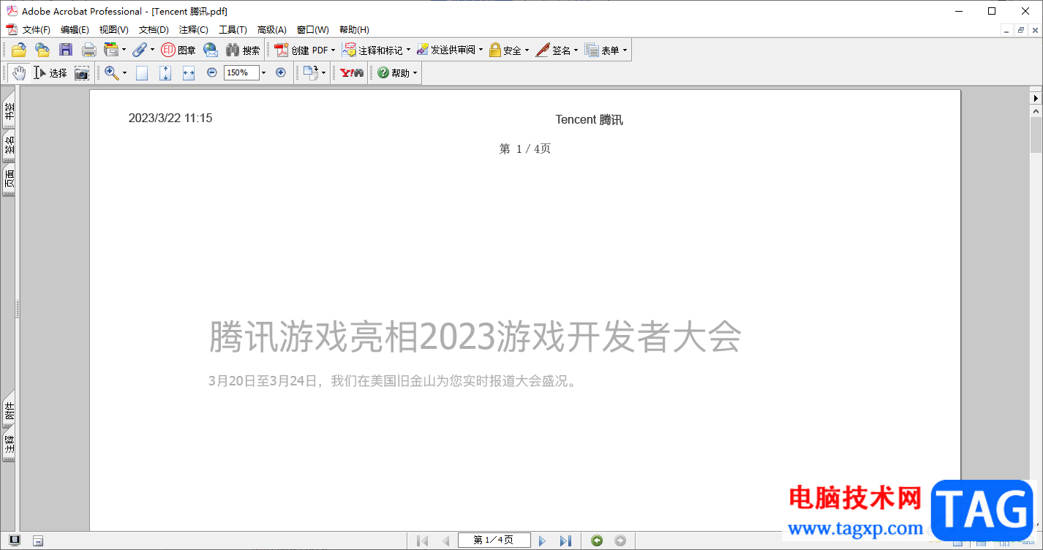This screenshot has width=1043, height=550.
Task: Click the Open file folder icon
Action: tap(18, 50)
